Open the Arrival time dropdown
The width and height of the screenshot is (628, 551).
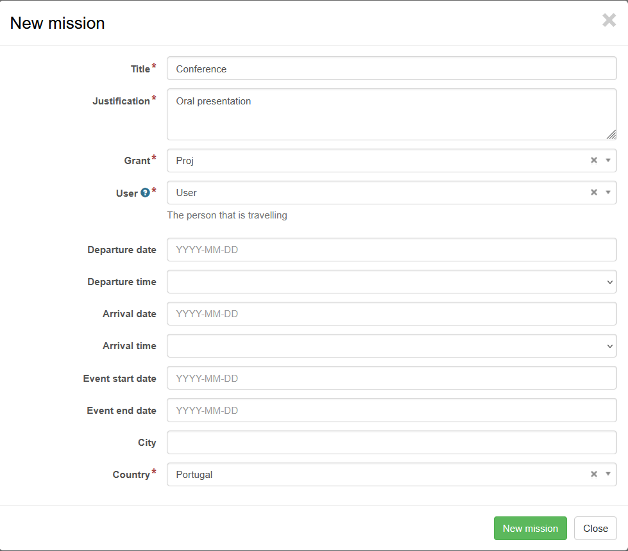tap(391, 346)
